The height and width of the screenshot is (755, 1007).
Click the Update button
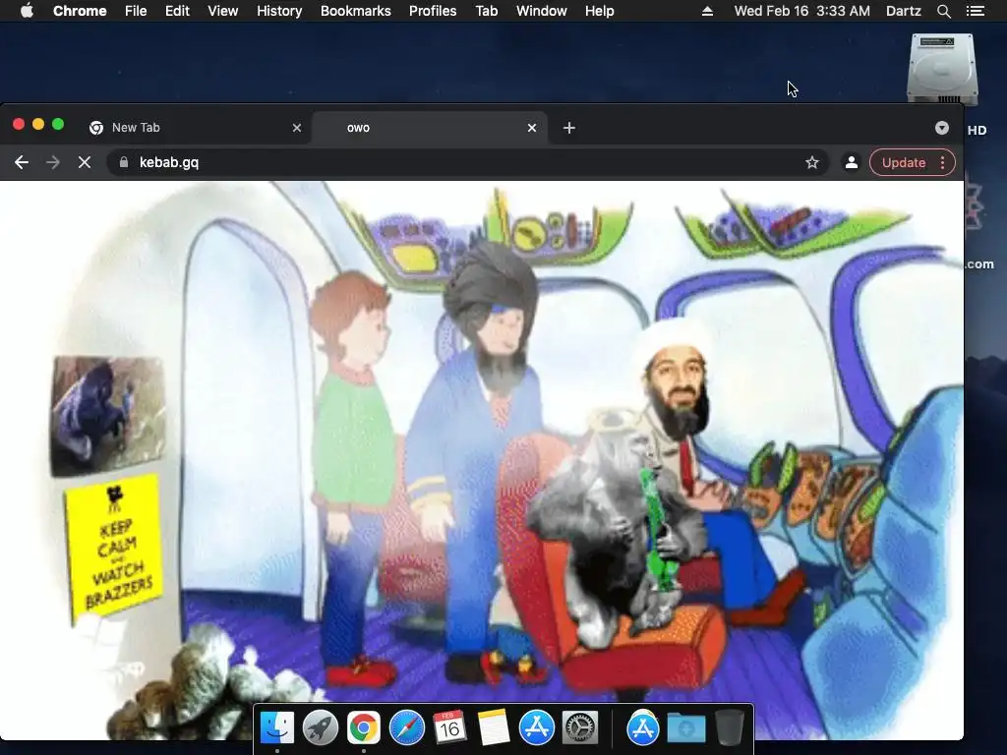point(904,162)
